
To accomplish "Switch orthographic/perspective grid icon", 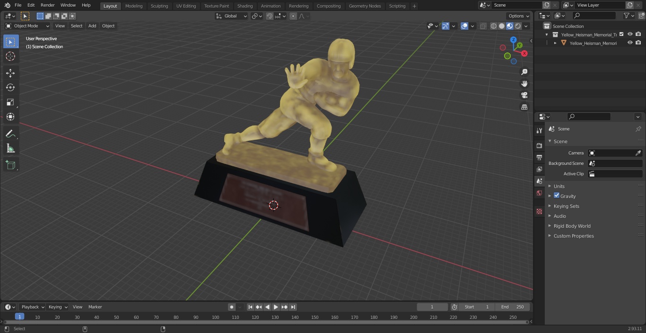I will pyautogui.click(x=524, y=107).
